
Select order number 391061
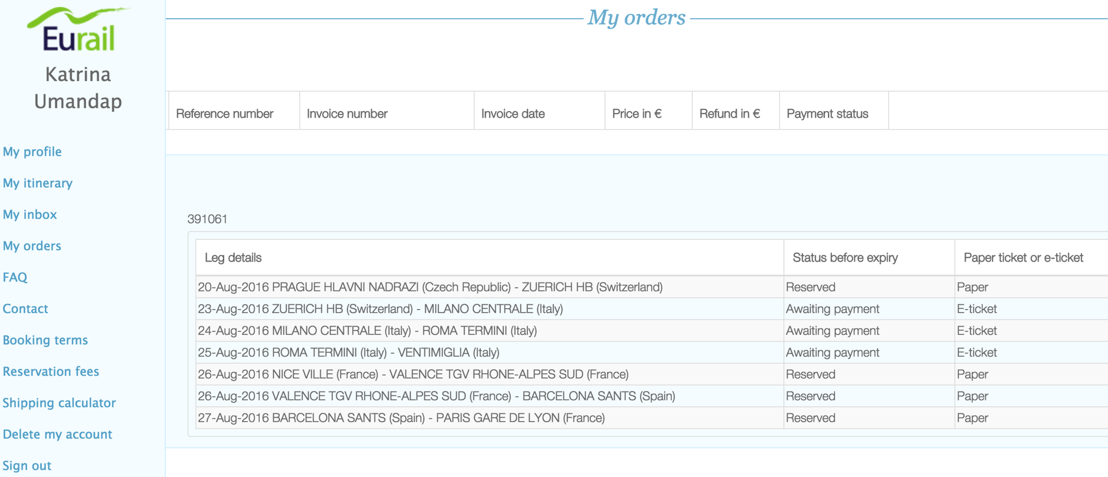pos(207,219)
